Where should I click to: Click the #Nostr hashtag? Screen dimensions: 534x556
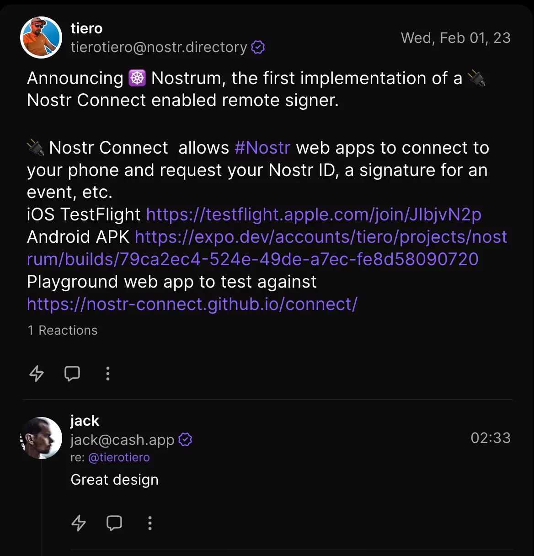tap(262, 148)
